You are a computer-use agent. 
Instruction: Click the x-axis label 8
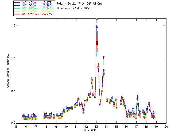pyautogui.click(x=46, y=127)
